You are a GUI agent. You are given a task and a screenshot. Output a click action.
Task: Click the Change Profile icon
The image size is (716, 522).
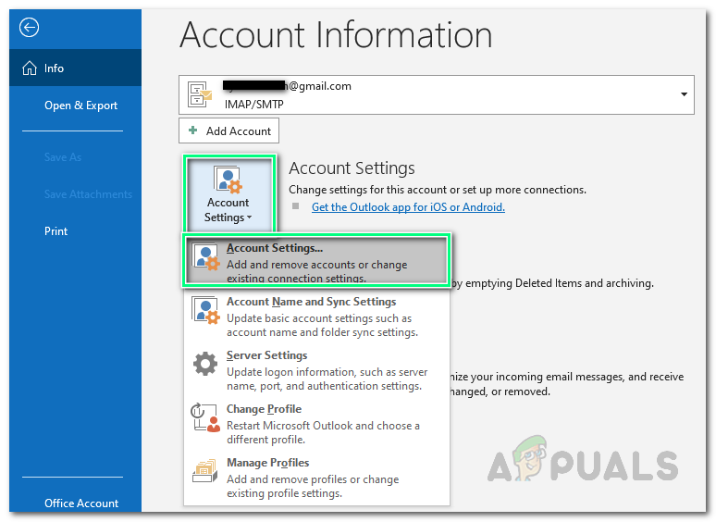pyautogui.click(x=204, y=417)
